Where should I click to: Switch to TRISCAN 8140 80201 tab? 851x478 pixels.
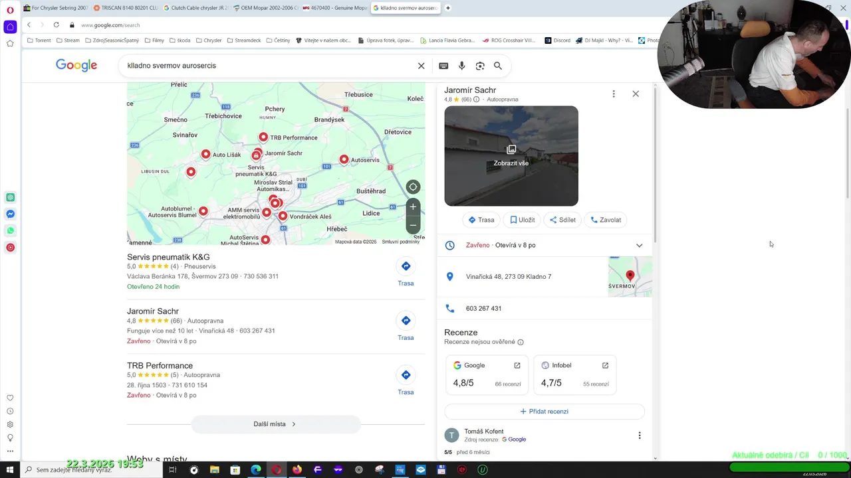click(126, 8)
